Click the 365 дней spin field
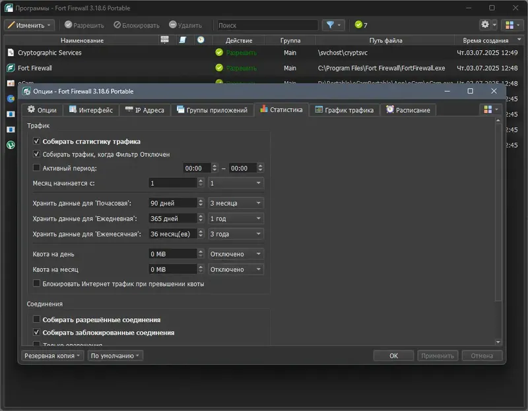528x411 pixels. pos(173,219)
